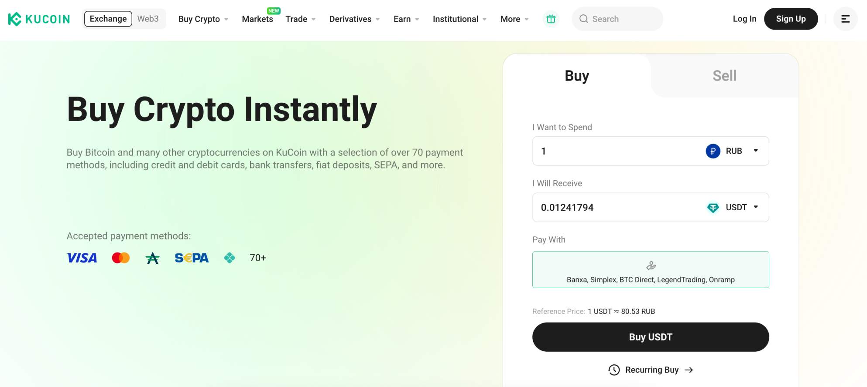Click the SEPA payment method icon
Image resolution: width=867 pixels, height=387 pixels.
click(192, 257)
